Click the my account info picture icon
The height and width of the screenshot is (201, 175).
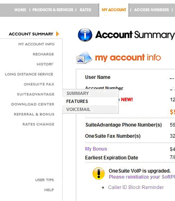click(84, 58)
